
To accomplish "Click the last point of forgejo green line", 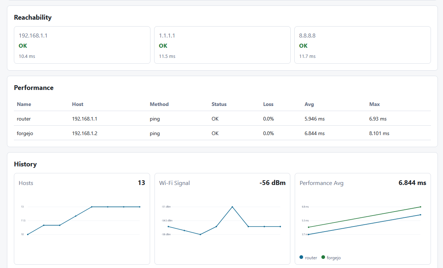I will (x=421, y=207).
